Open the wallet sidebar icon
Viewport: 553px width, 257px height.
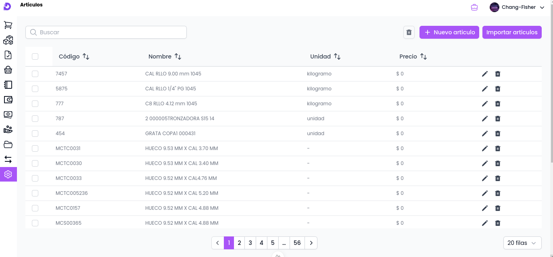8,100
